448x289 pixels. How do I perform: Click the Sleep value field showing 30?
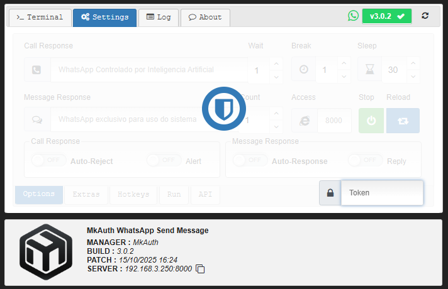(395, 70)
